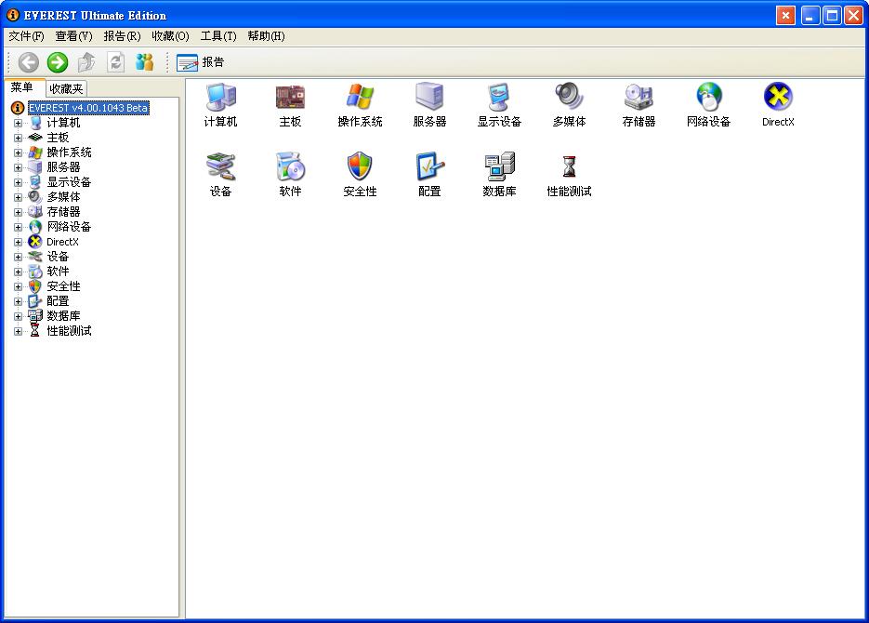Viewport: 869px width, 623px height.
Task: Select 性能测试 in the tree
Action: 69,331
